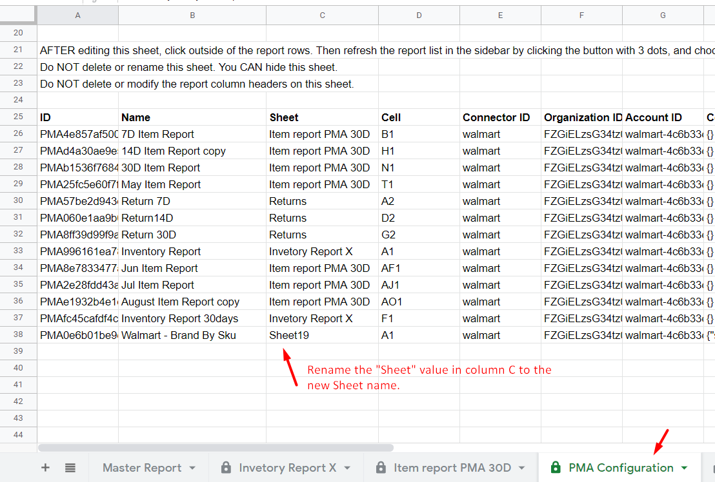Select column C header

pos(322,15)
